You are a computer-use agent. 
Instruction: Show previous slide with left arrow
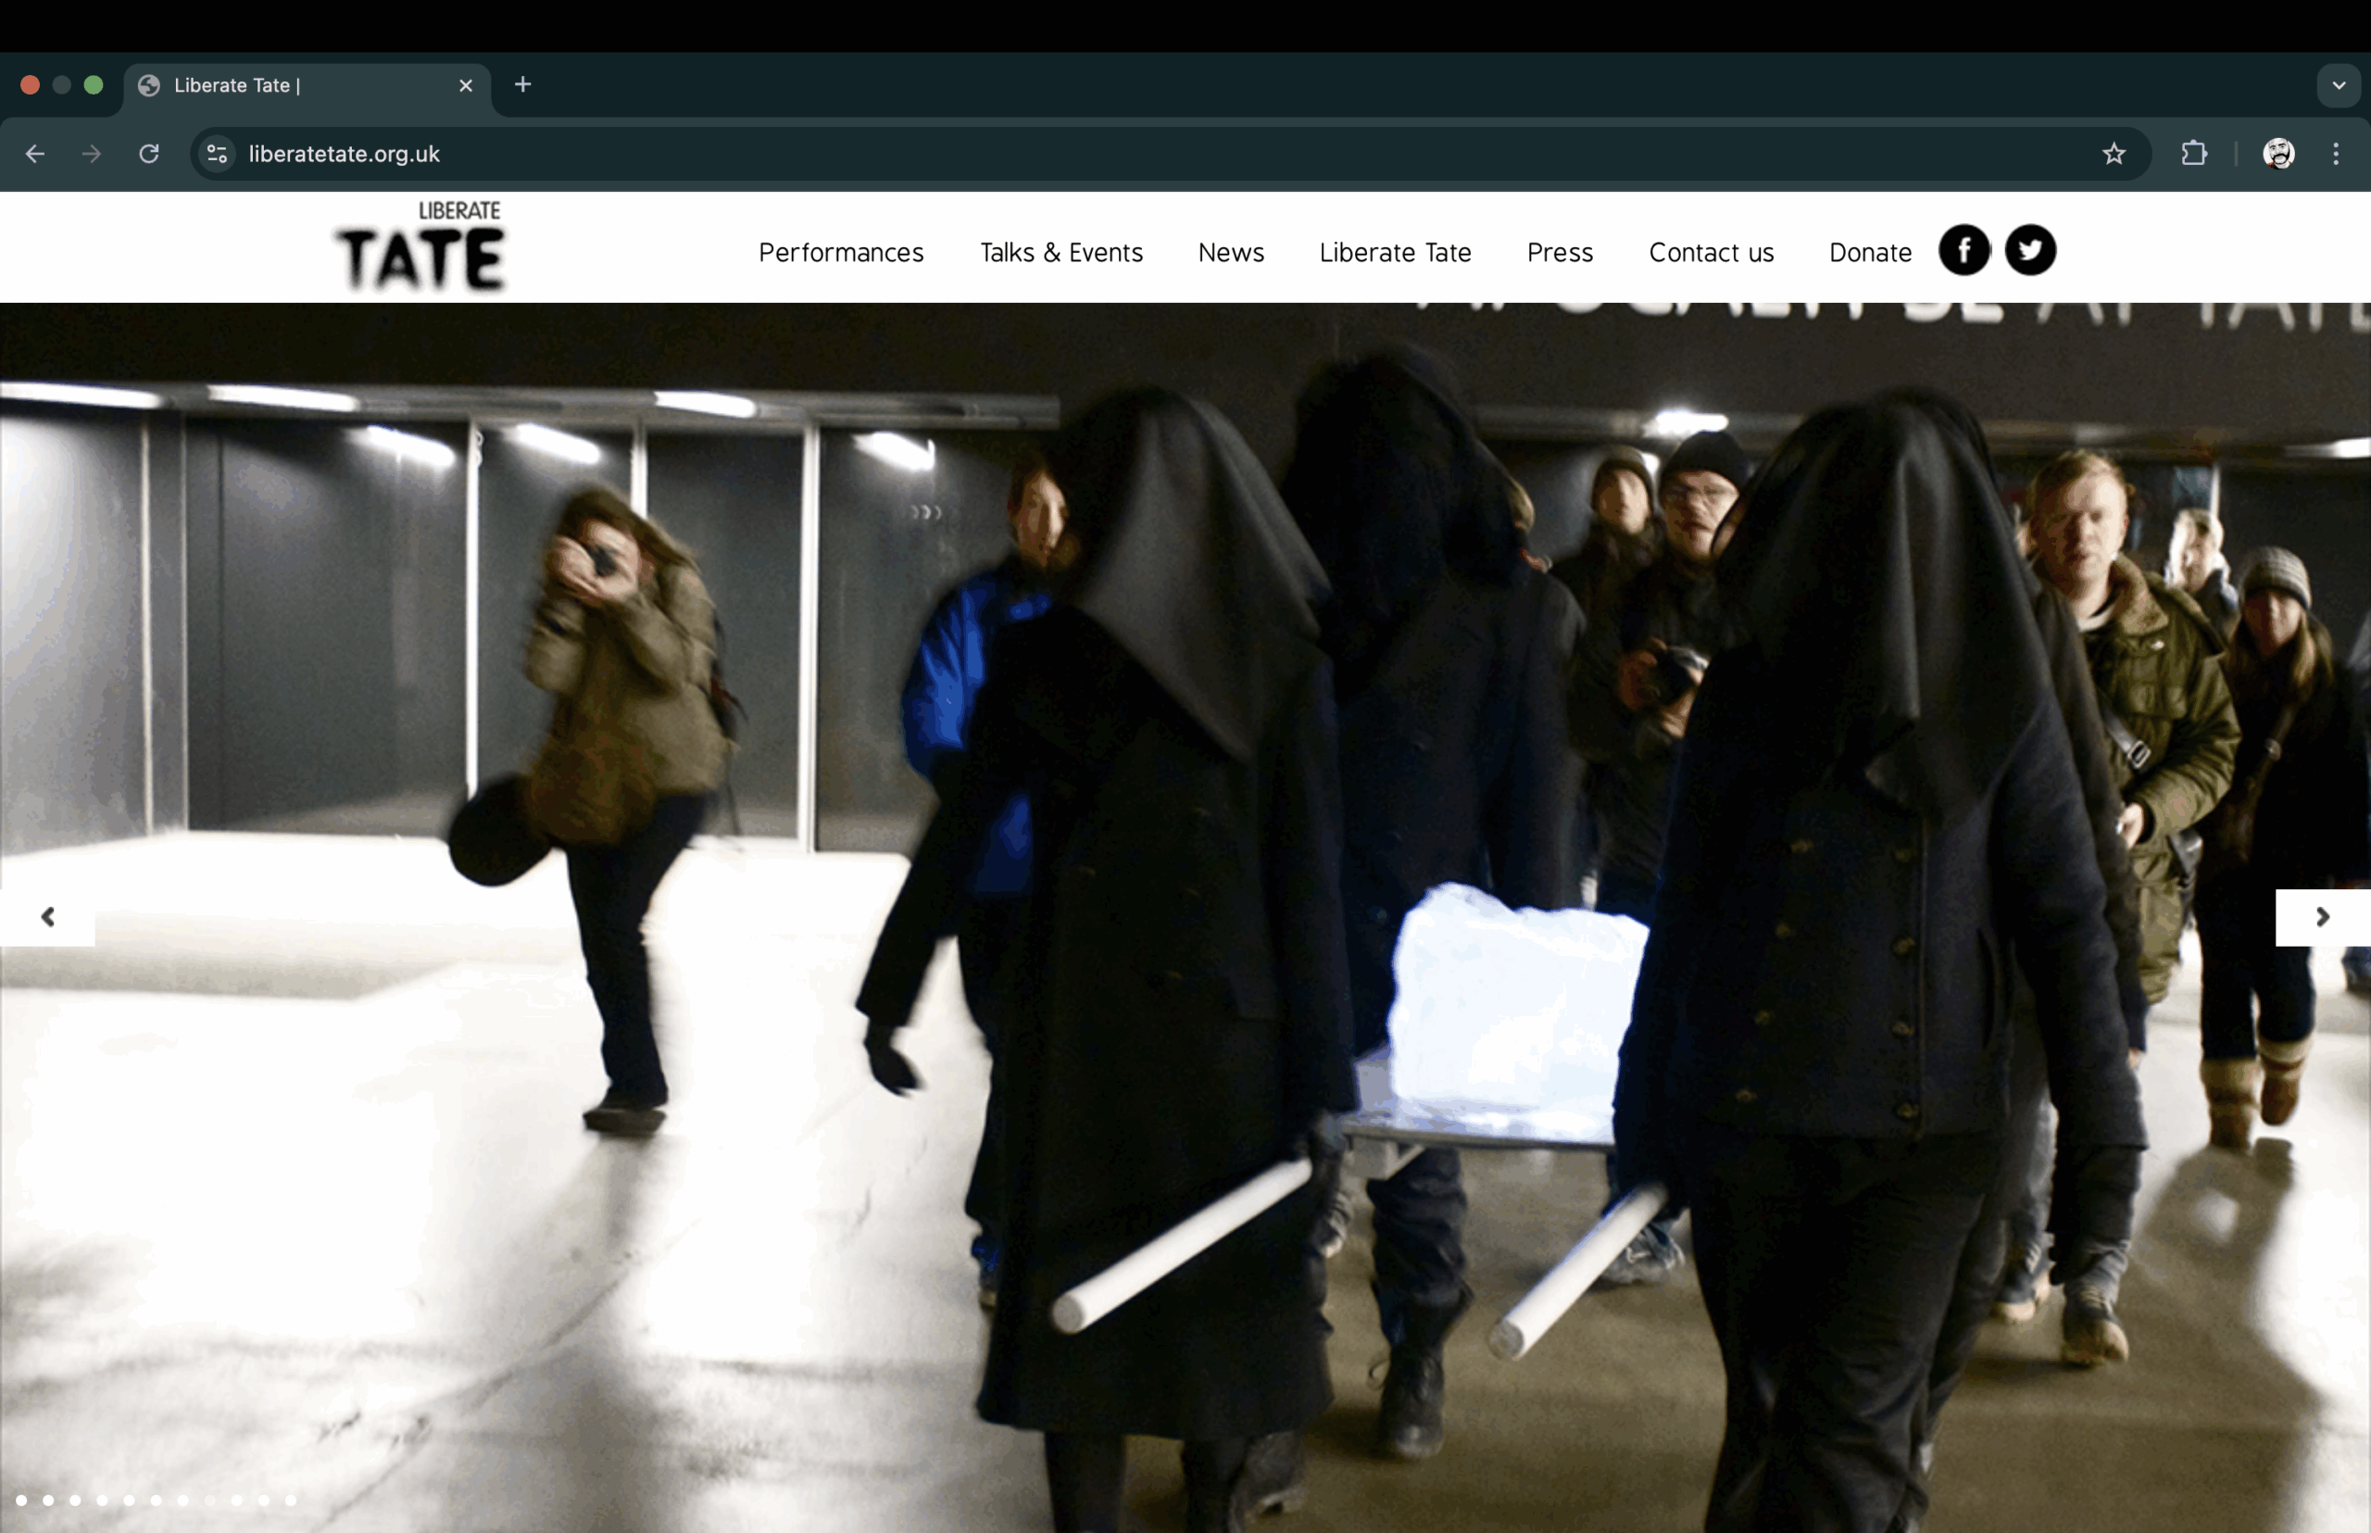48,917
